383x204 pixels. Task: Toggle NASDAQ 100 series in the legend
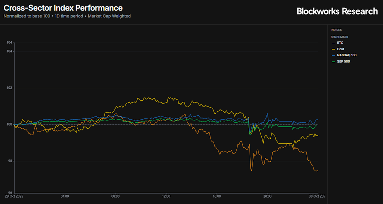tap(346, 55)
